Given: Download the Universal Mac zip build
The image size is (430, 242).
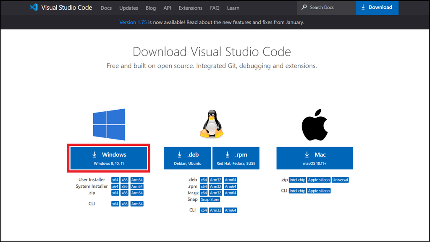Looking at the screenshot, I should click(340, 179).
